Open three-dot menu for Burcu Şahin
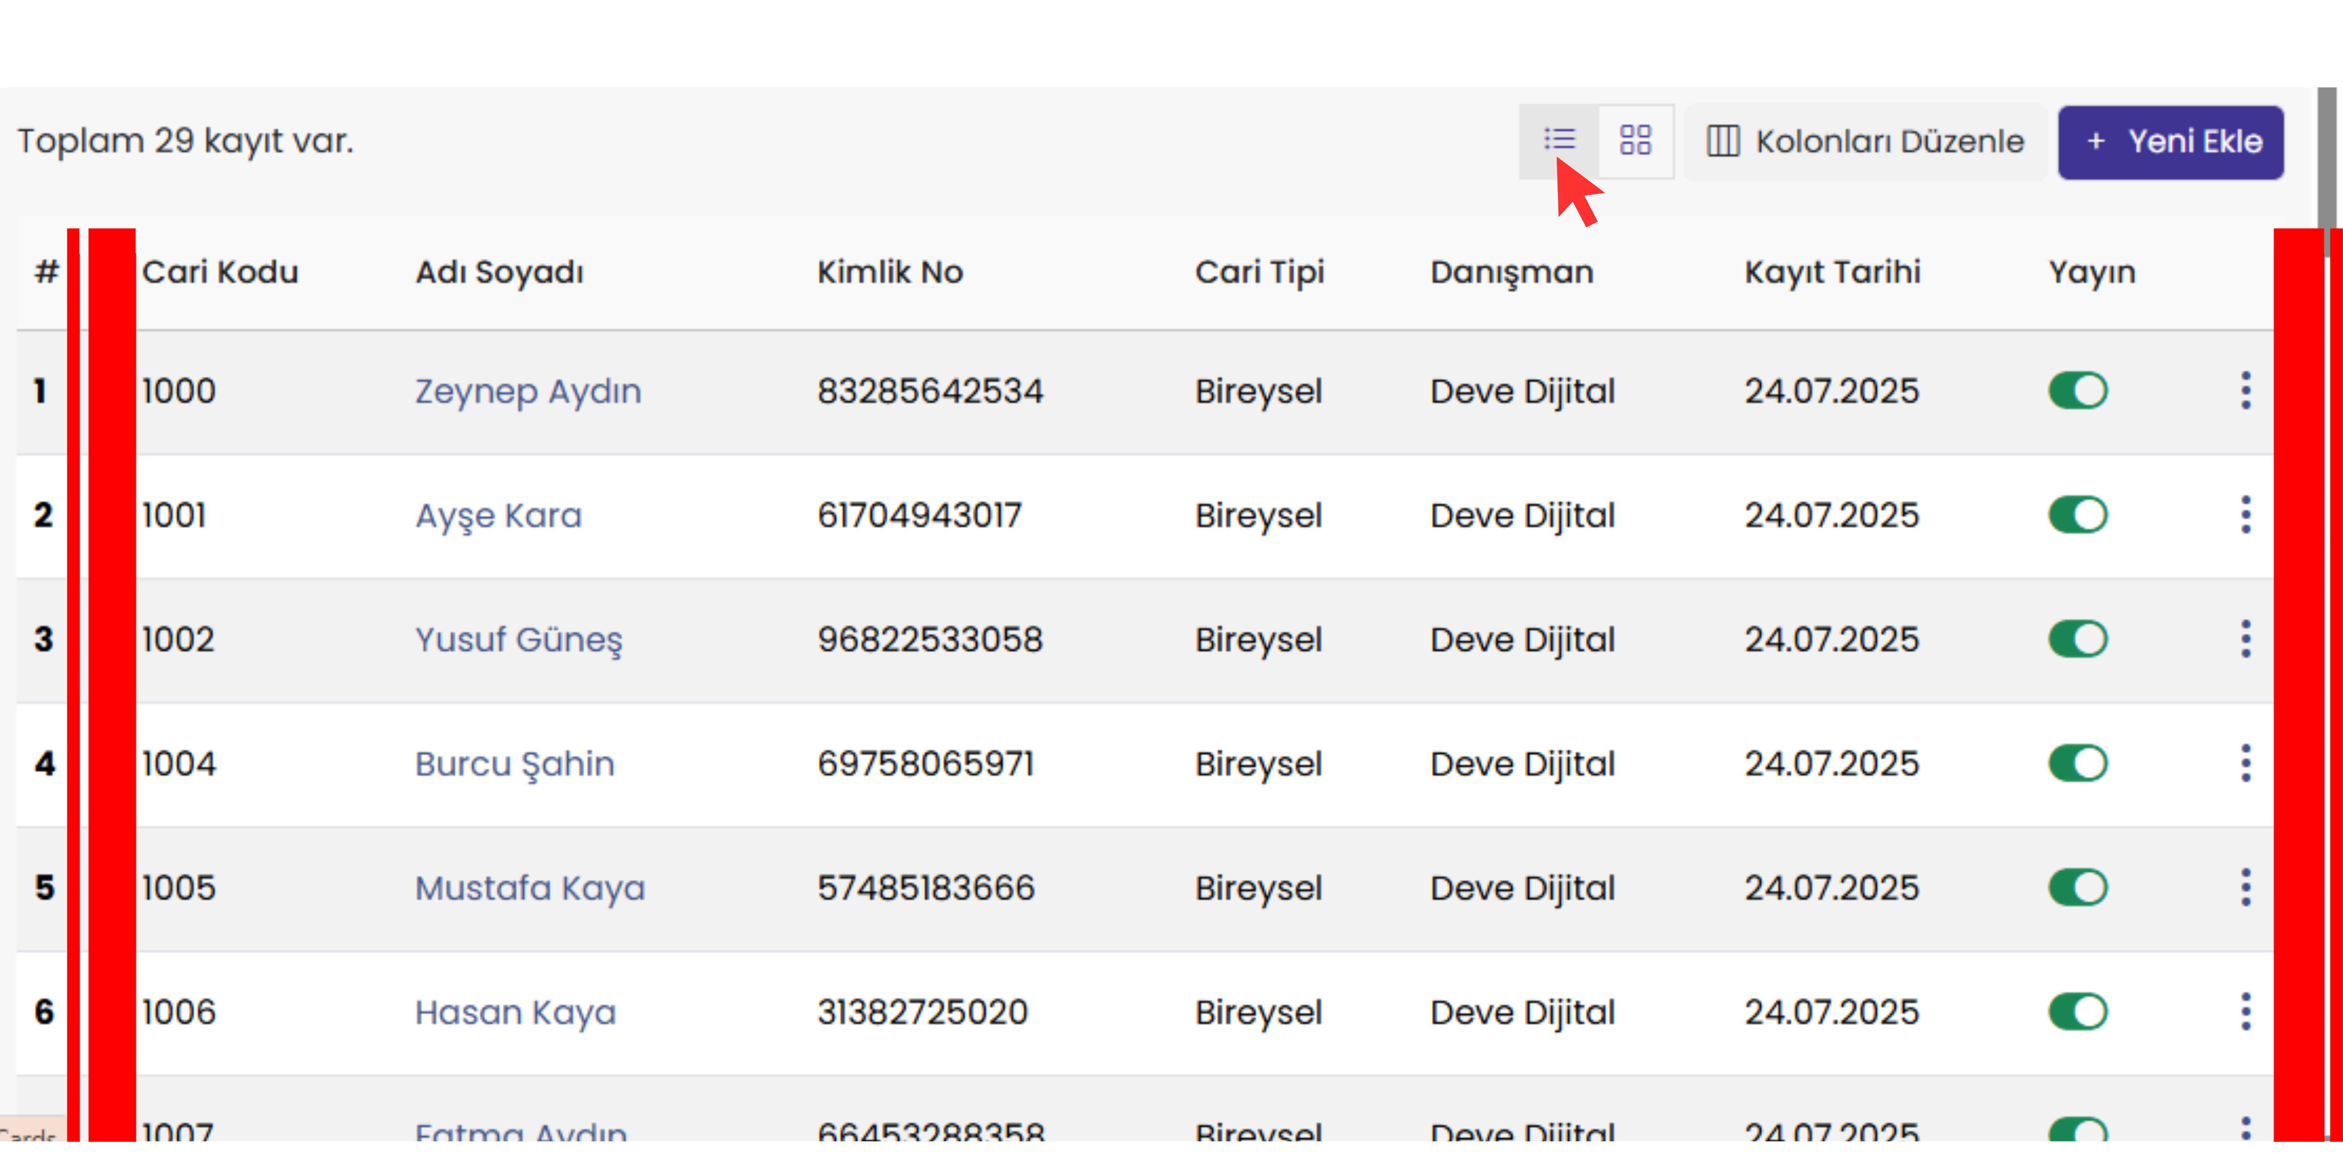The height and width of the screenshot is (1171, 2343). [2245, 763]
